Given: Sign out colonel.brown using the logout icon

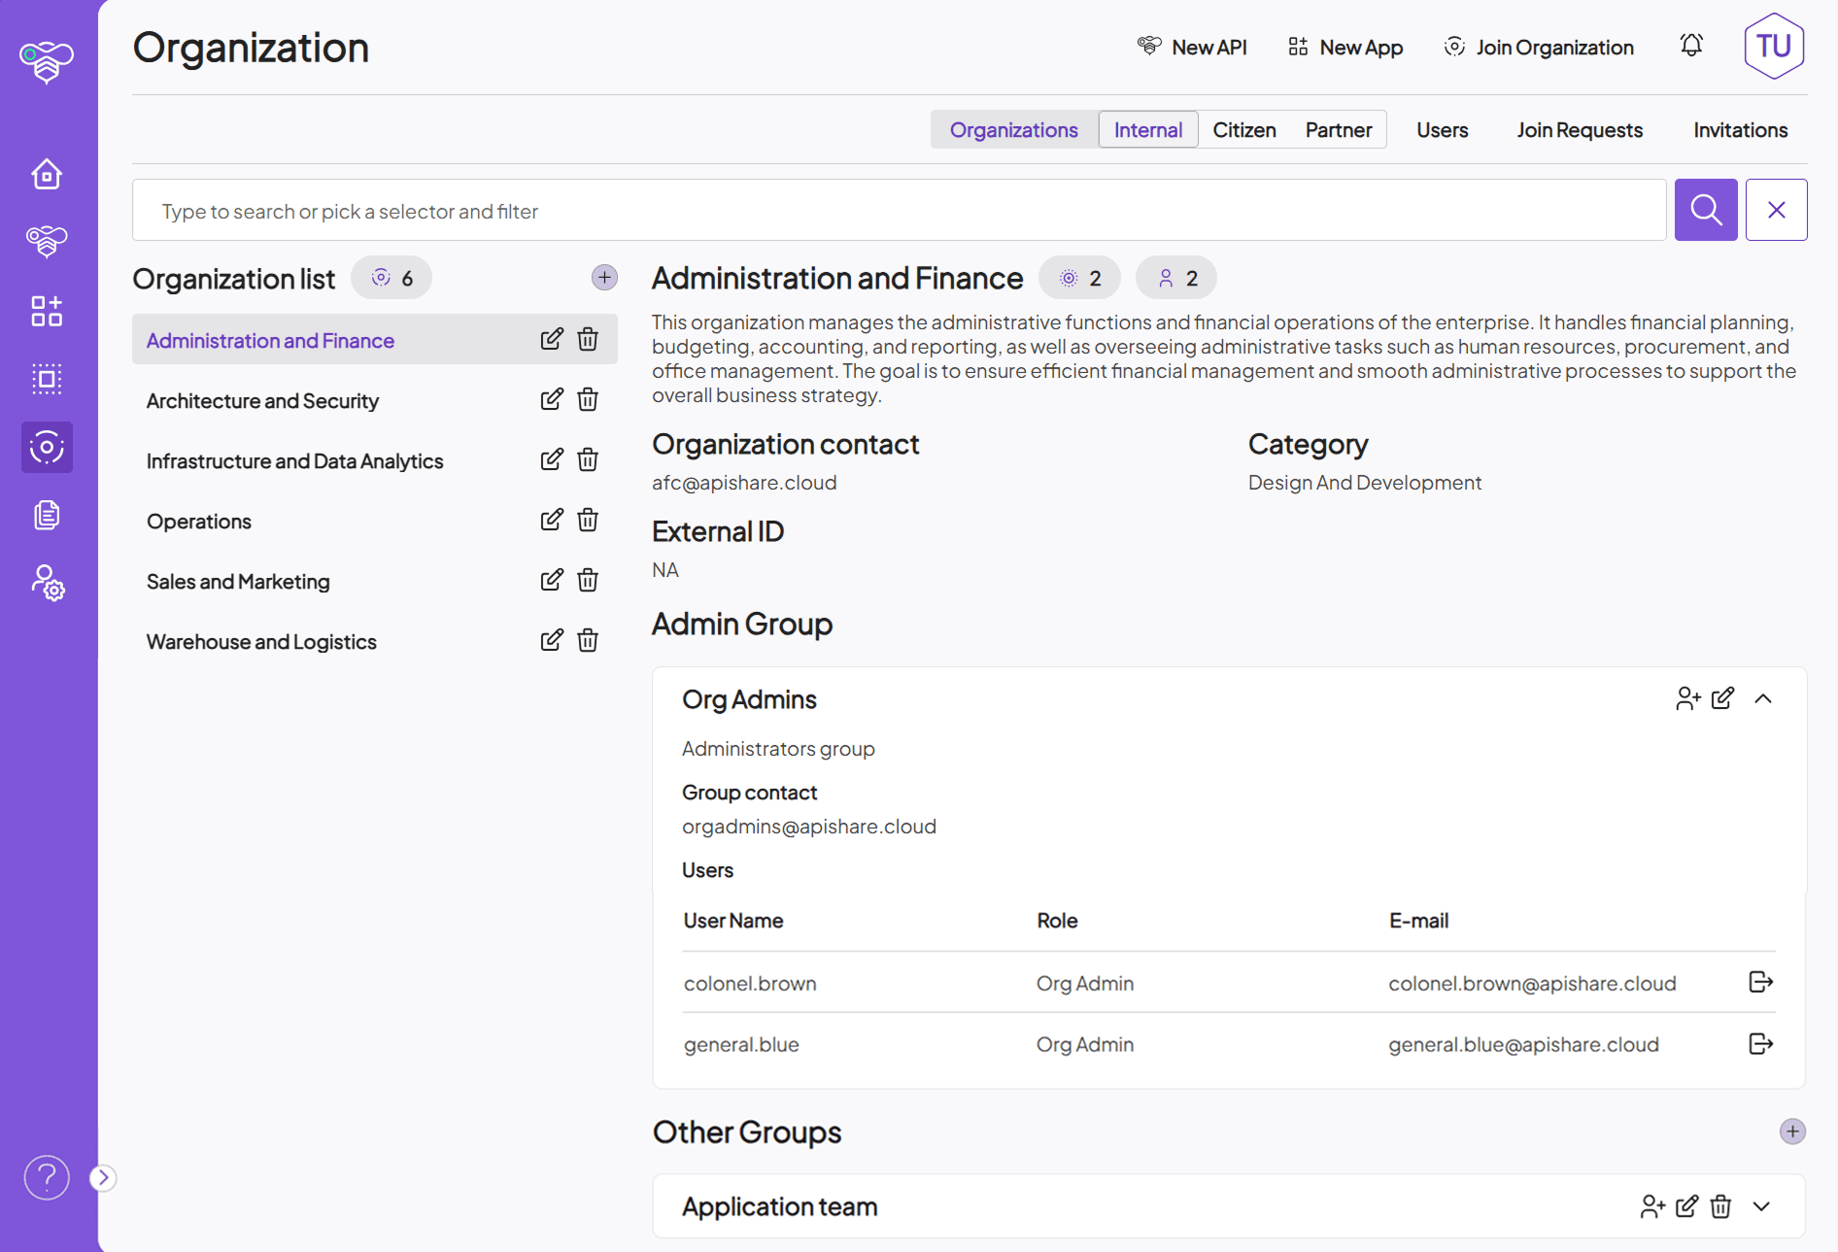Looking at the screenshot, I should click(x=1760, y=982).
